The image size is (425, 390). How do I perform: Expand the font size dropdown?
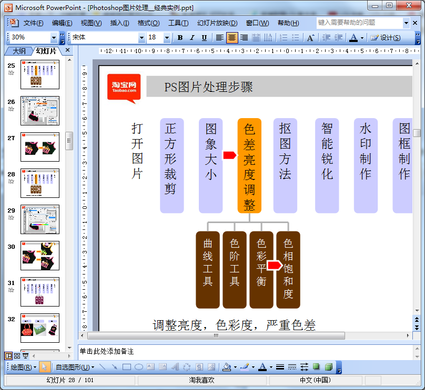167,38
